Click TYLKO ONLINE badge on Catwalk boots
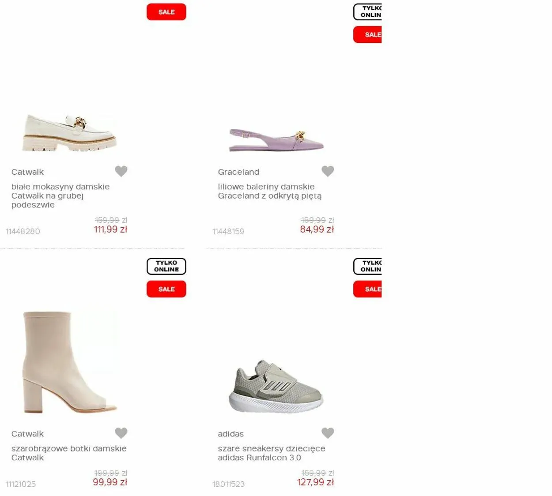Screen dimensions: 552x496 (166, 266)
